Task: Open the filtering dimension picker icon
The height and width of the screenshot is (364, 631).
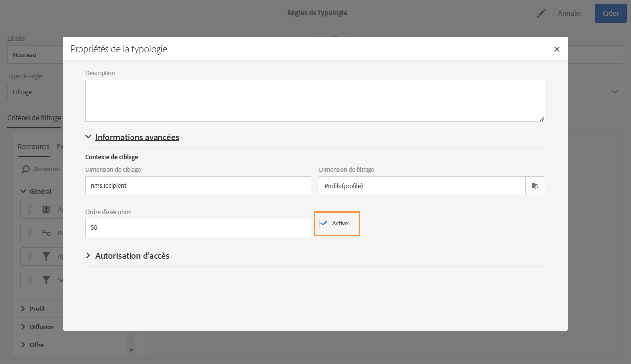Action: [x=535, y=186]
